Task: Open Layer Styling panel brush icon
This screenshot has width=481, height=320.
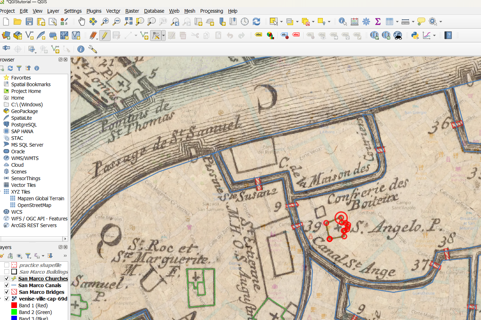Action: (2, 256)
